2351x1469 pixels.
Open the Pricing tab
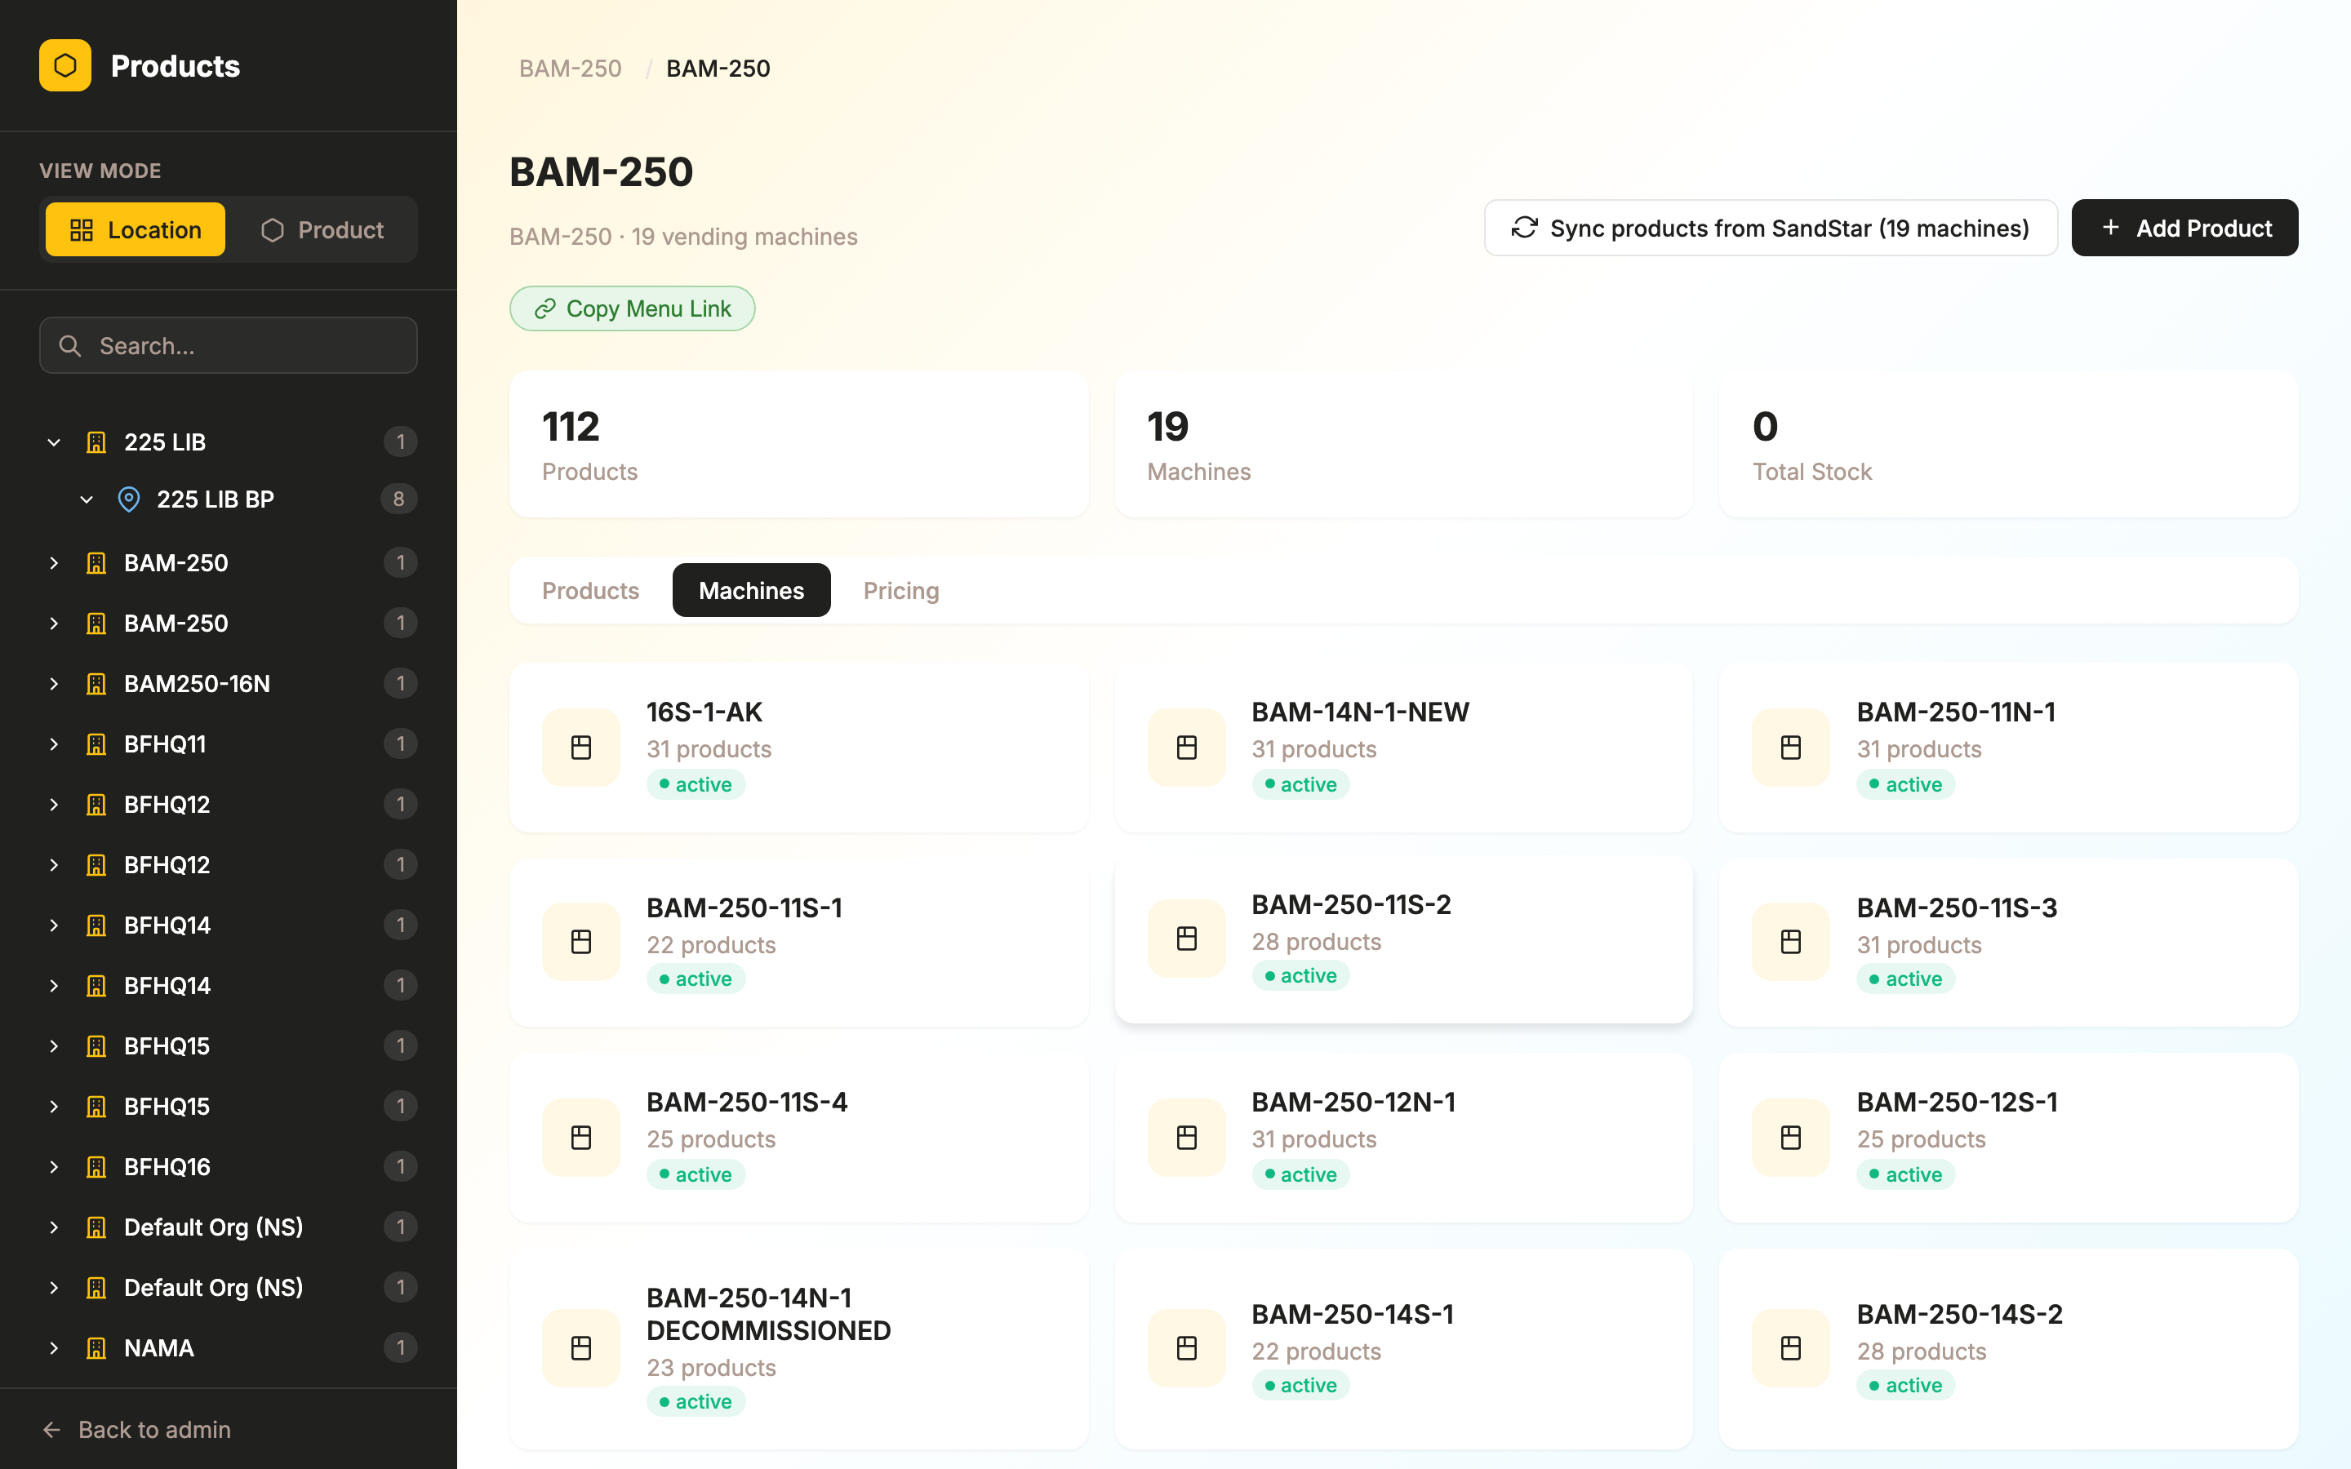point(900,591)
